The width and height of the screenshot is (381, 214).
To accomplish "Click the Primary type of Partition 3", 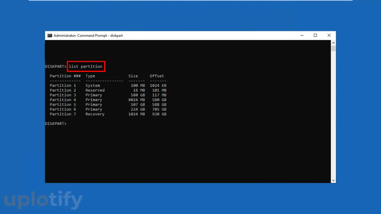I will click(94, 95).
